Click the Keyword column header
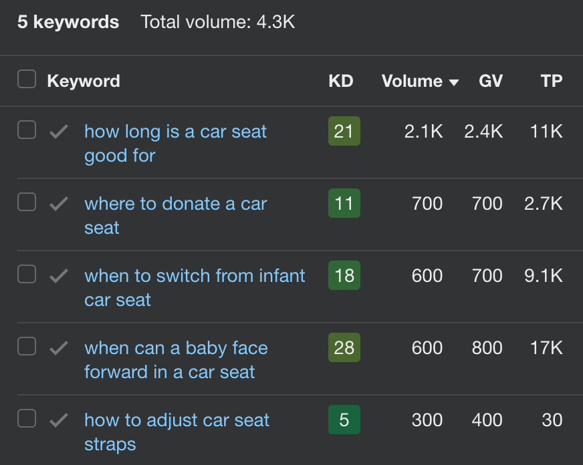Screen dimensions: 583x465 (x=83, y=81)
